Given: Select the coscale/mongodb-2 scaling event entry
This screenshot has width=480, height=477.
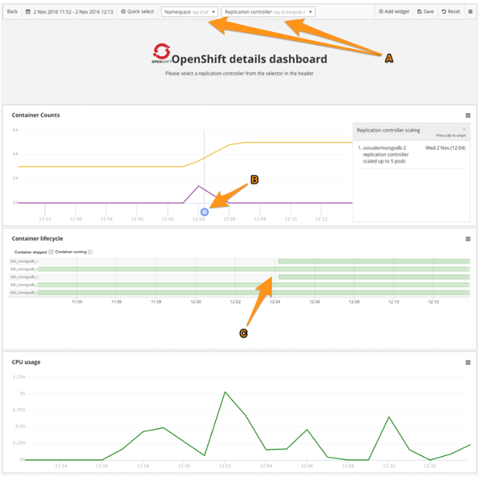Looking at the screenshot, I should (411, 155).
